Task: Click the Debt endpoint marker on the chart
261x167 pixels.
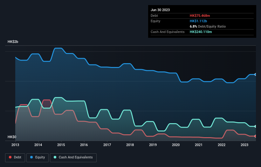Action: (256, 136)
